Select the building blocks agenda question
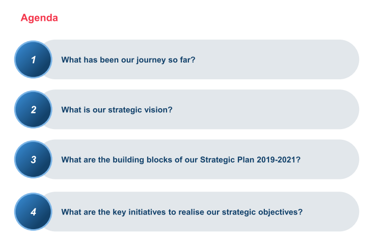The height and width of the screenshot is (247, 381). pos(181,160)
